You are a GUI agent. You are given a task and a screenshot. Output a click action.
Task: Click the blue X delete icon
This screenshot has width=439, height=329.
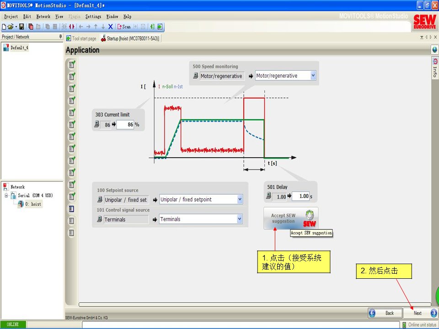click(x=110, y=27)
